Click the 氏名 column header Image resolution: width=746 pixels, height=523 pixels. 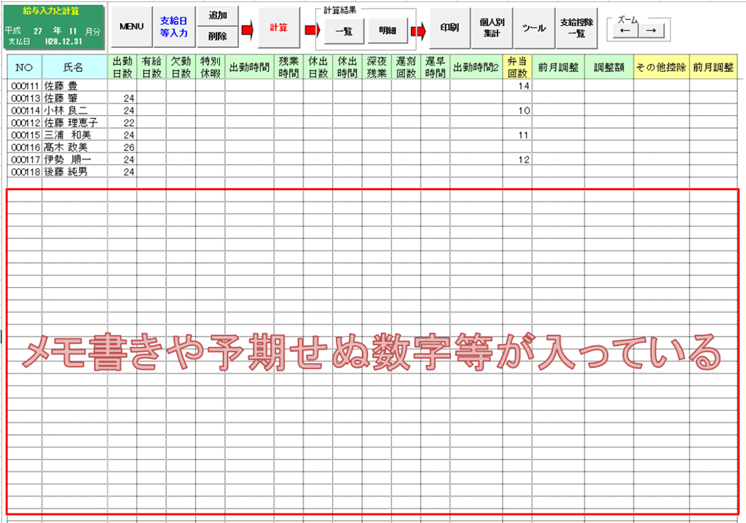(x=74, y=67)
